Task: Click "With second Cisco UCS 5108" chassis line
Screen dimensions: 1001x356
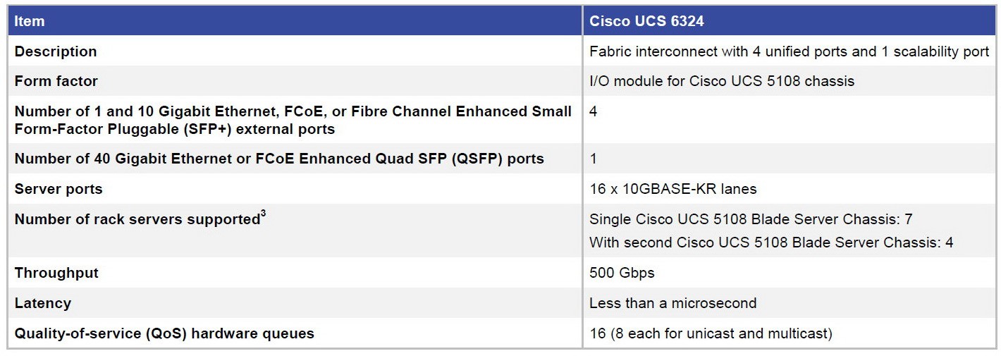Action: 771,243
